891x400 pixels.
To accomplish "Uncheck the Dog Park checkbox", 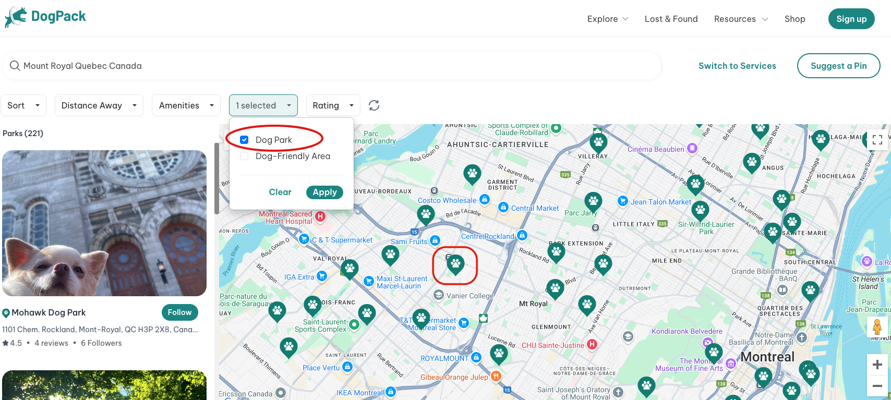I will point(244,140).
